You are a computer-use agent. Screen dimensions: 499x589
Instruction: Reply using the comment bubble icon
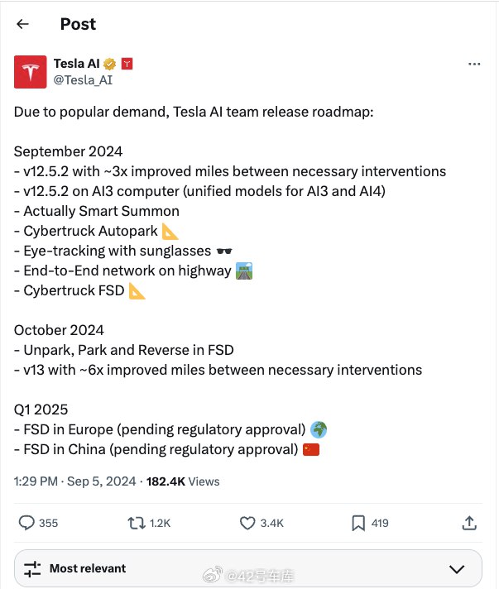26,523
